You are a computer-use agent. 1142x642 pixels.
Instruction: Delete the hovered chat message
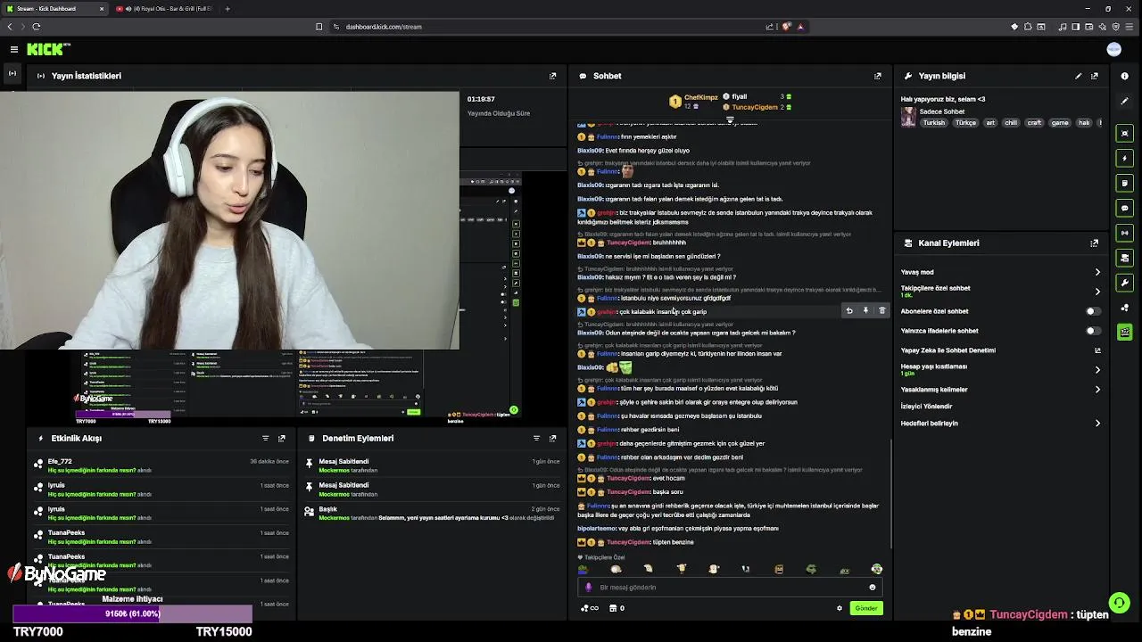pos(881,310)
